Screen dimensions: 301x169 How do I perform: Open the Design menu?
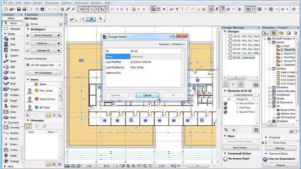[38, 3]
